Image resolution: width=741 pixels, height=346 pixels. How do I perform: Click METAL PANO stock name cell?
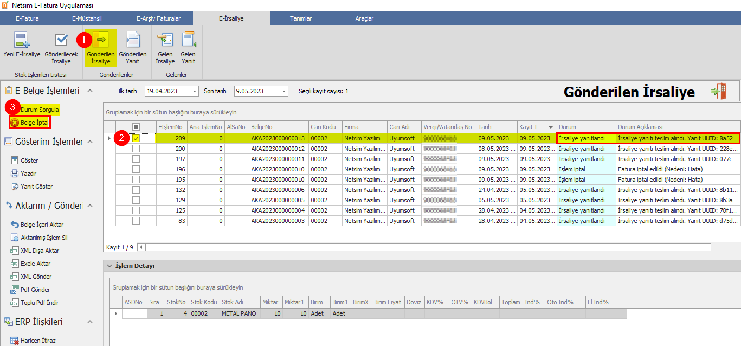(x=240, y=313)
